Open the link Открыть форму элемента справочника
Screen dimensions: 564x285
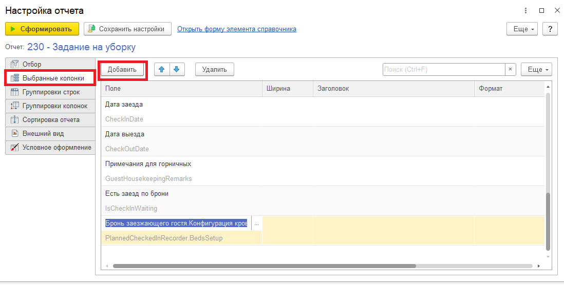237,29
